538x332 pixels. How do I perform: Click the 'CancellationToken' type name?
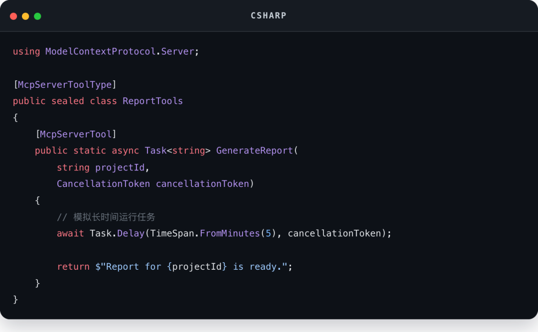(103, 183)
